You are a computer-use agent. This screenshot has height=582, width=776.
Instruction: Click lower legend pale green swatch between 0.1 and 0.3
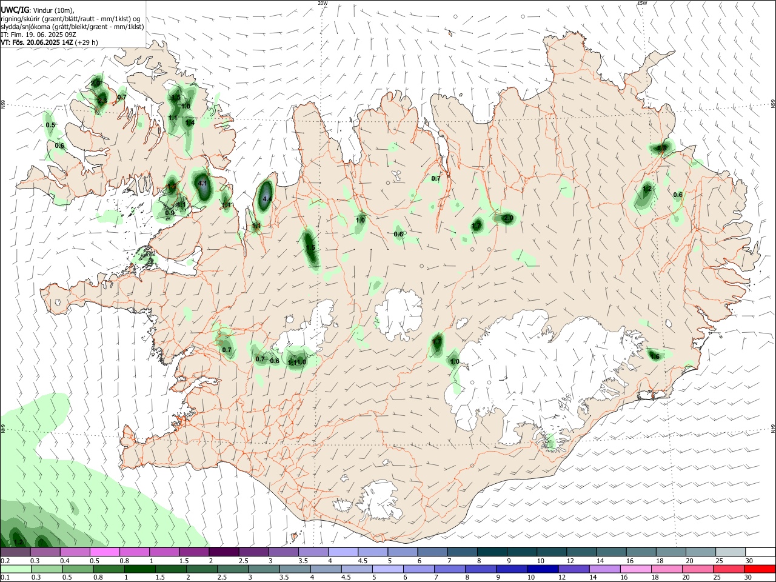click(15, 569)
